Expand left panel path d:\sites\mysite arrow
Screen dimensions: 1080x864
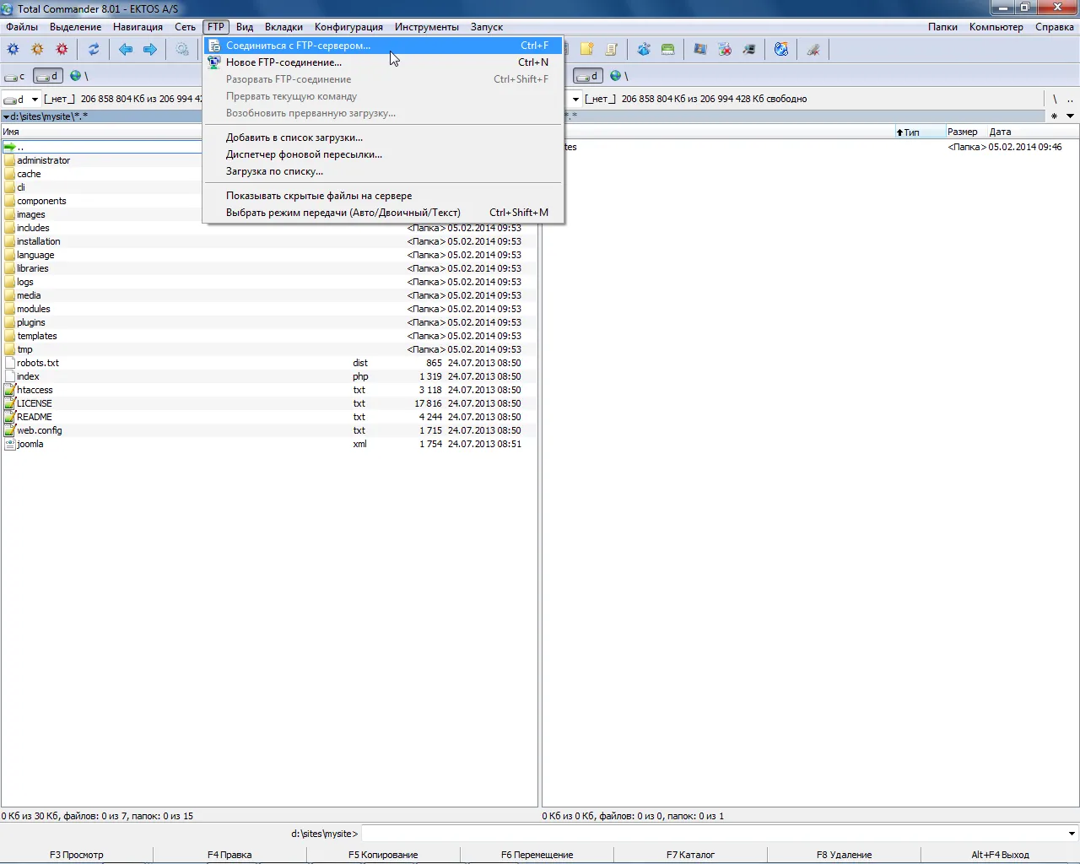6,116
